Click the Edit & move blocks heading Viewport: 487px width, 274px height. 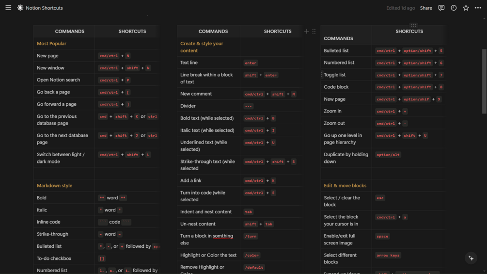(345, 185)
